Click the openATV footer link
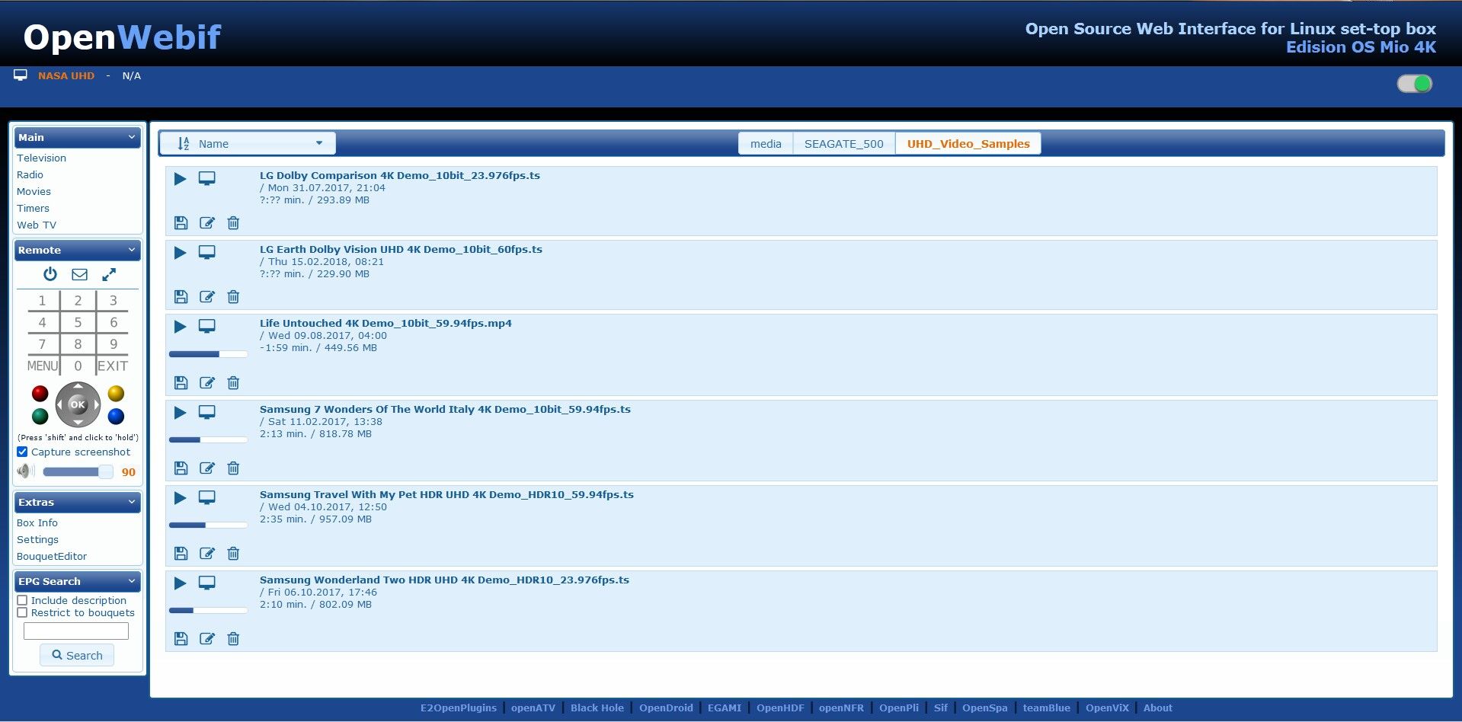The height and width of the screenshot is (722, 1462). tap(533, 708)
